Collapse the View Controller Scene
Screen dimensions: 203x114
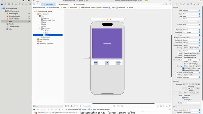coord(34,11)
